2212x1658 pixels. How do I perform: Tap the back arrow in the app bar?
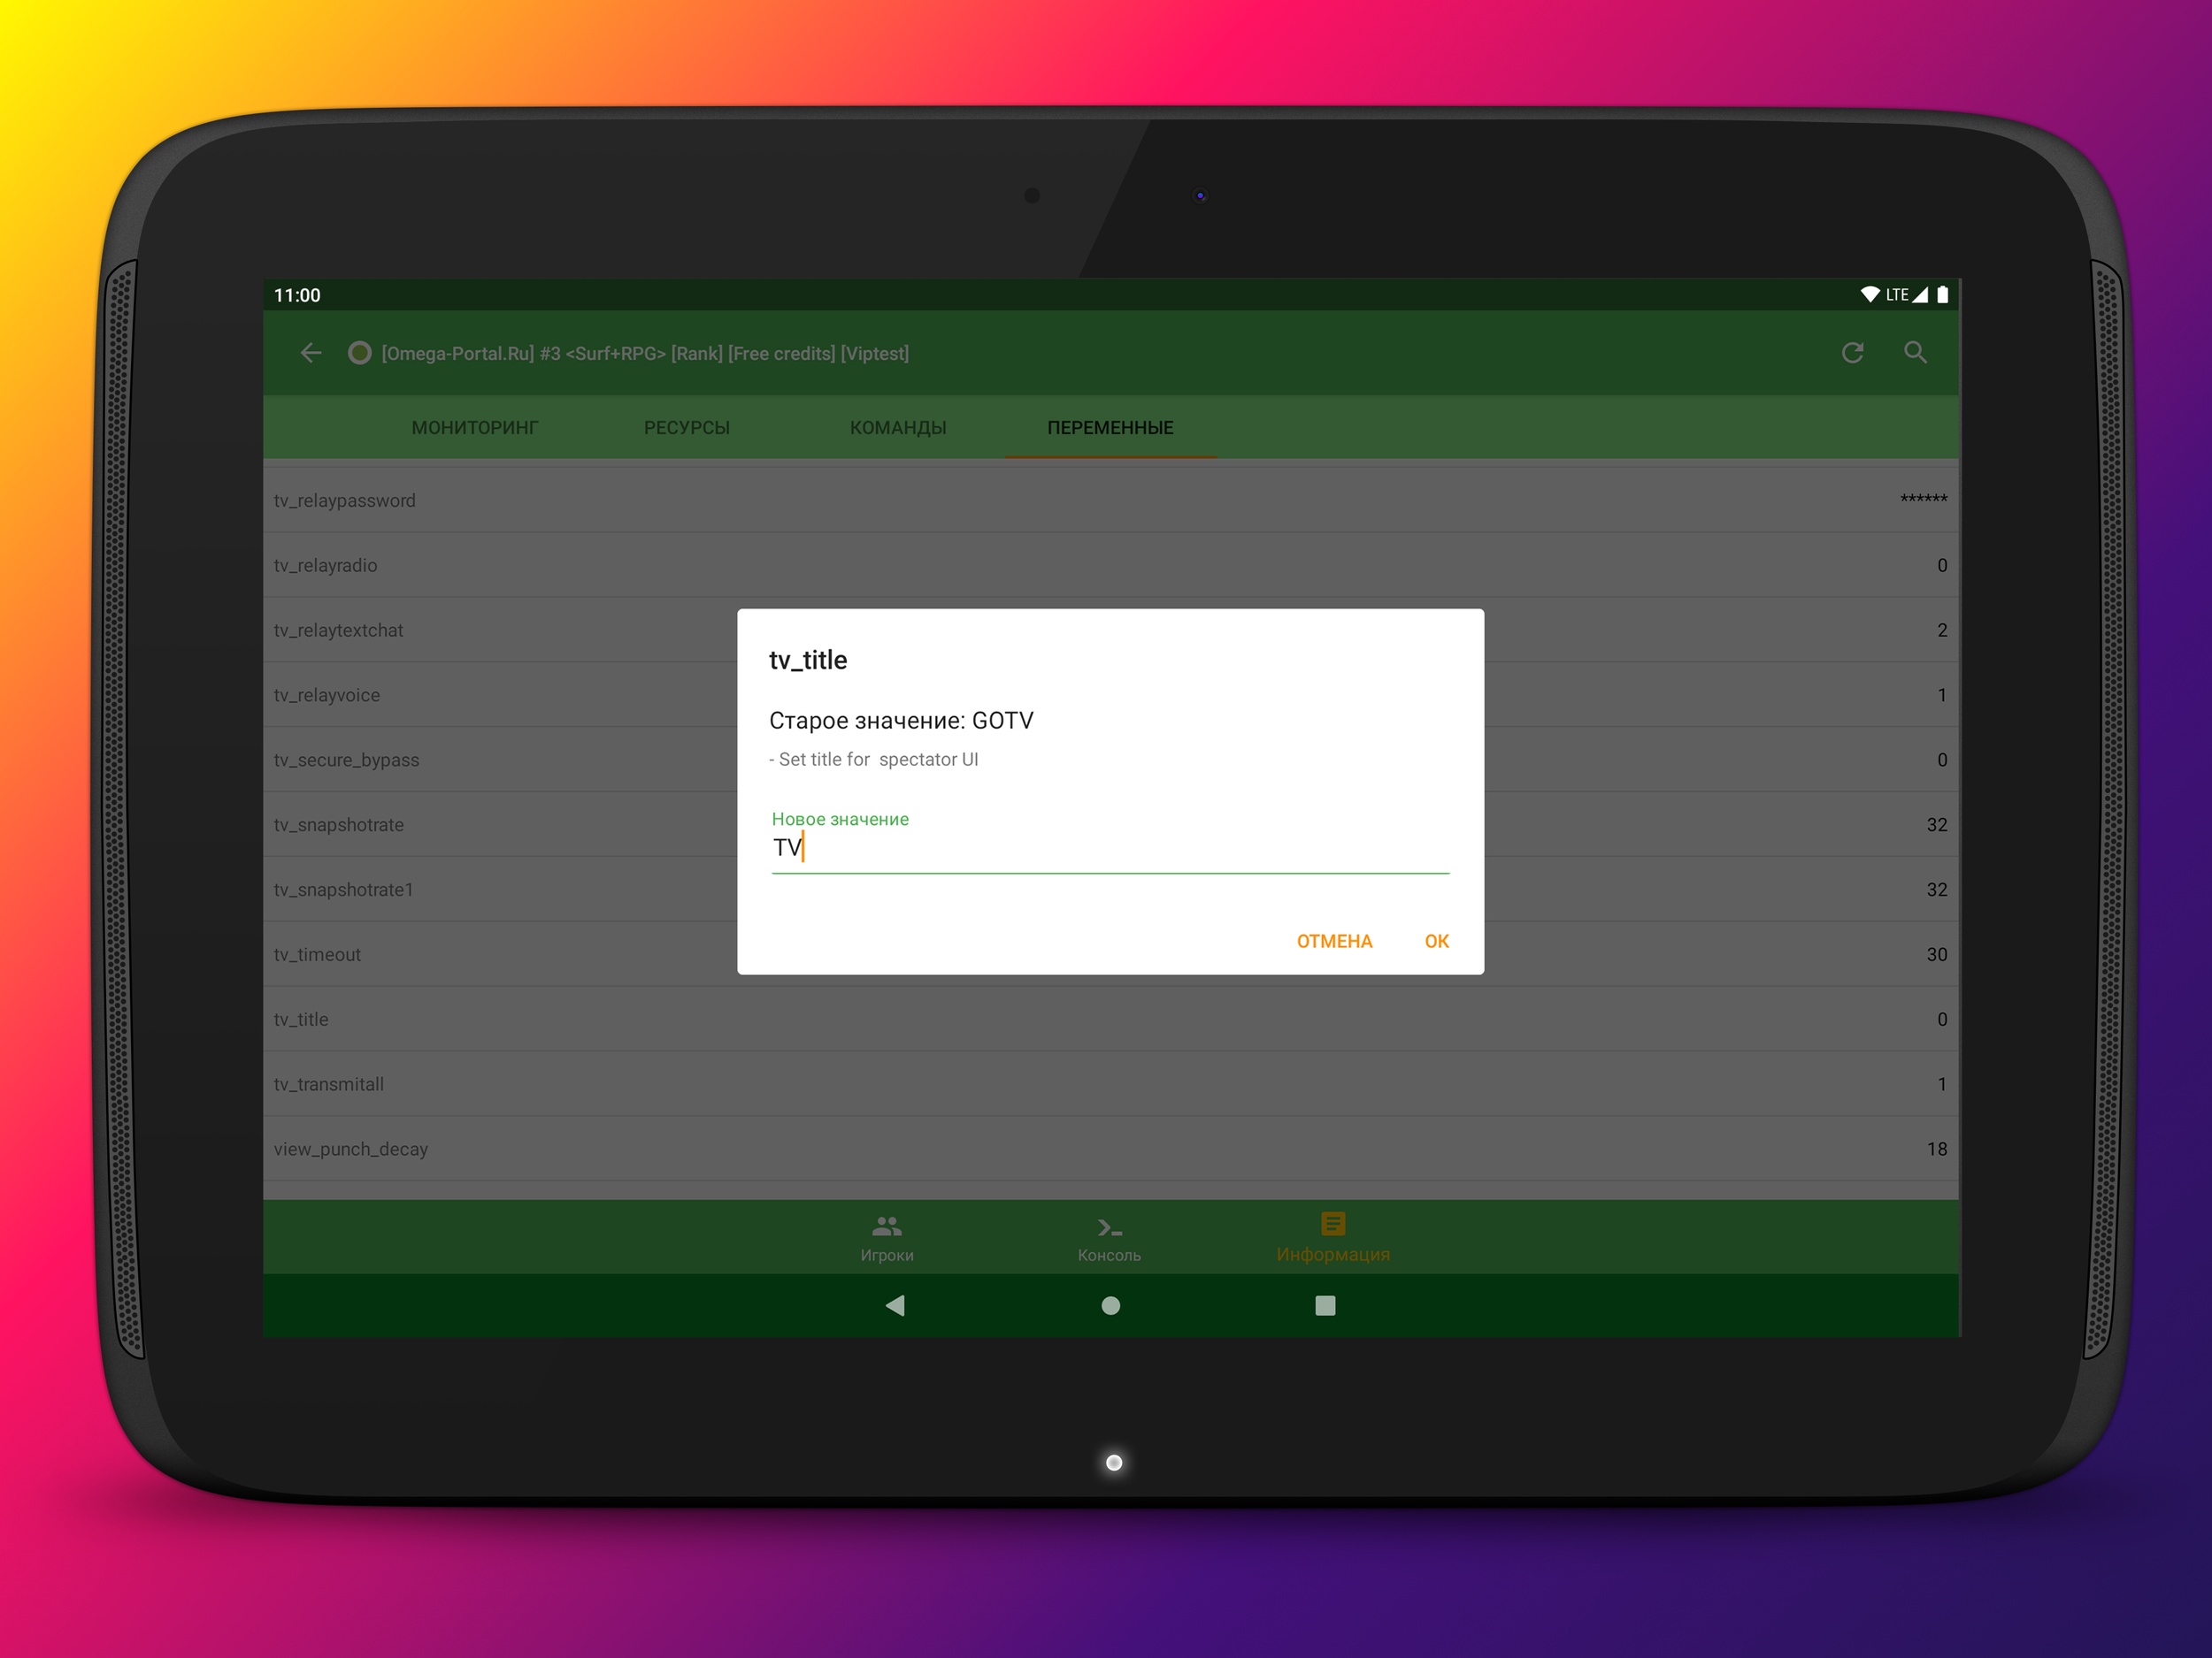coord(311,353)
